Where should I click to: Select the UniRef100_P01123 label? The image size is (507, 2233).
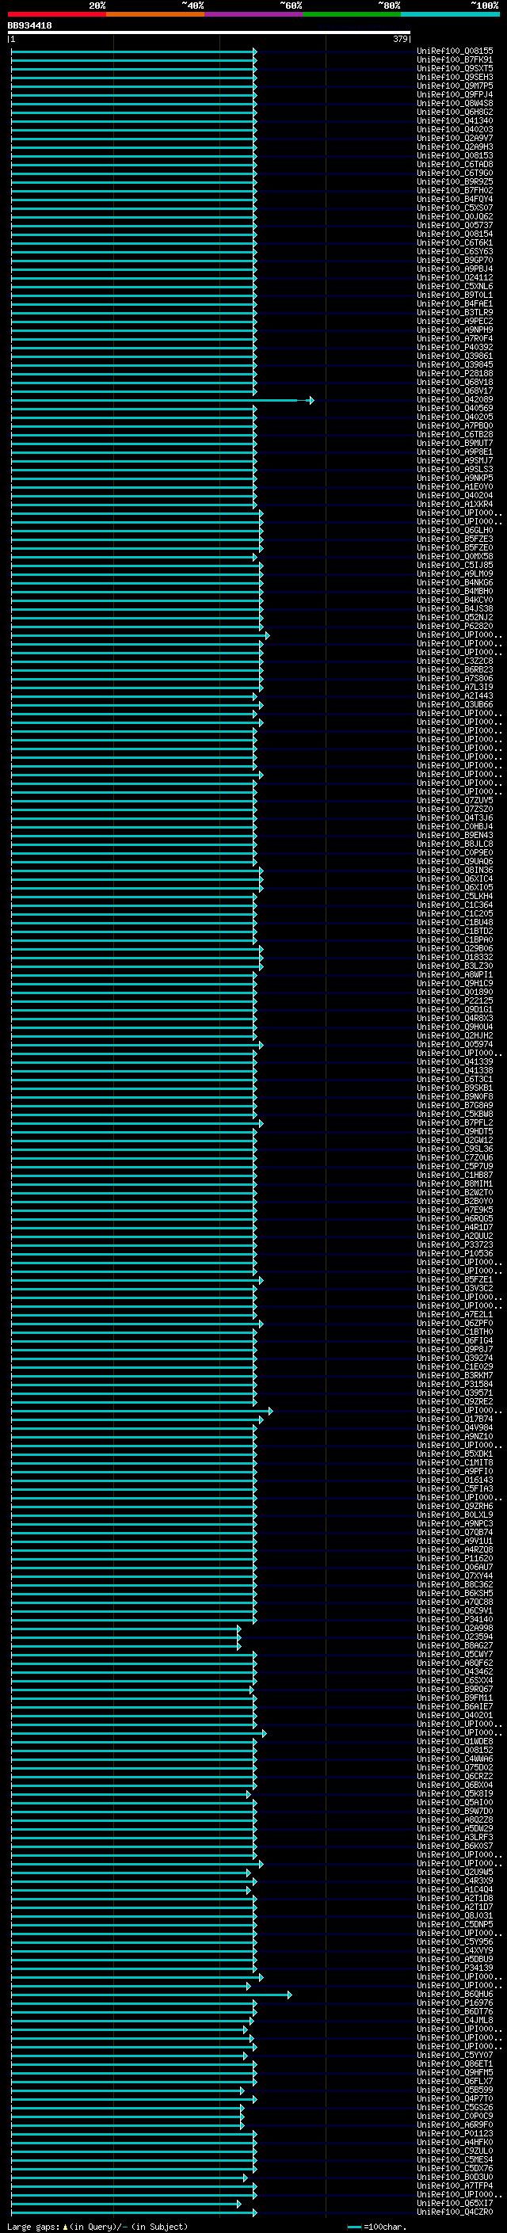[x=455, y=2133]
